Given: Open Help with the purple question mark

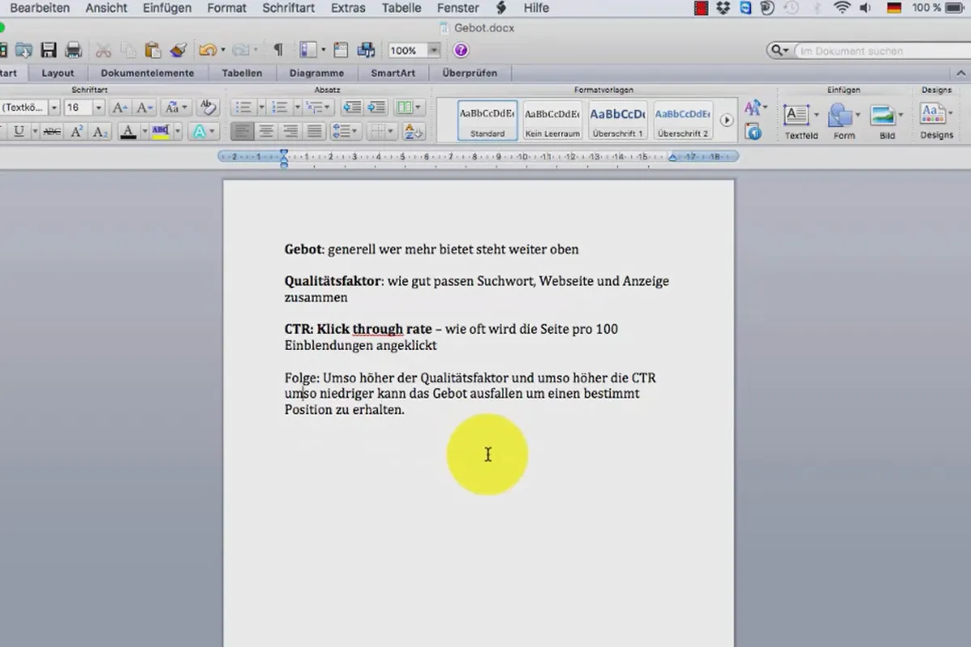Looking at the screenshot, I should [x=460, y=50].
